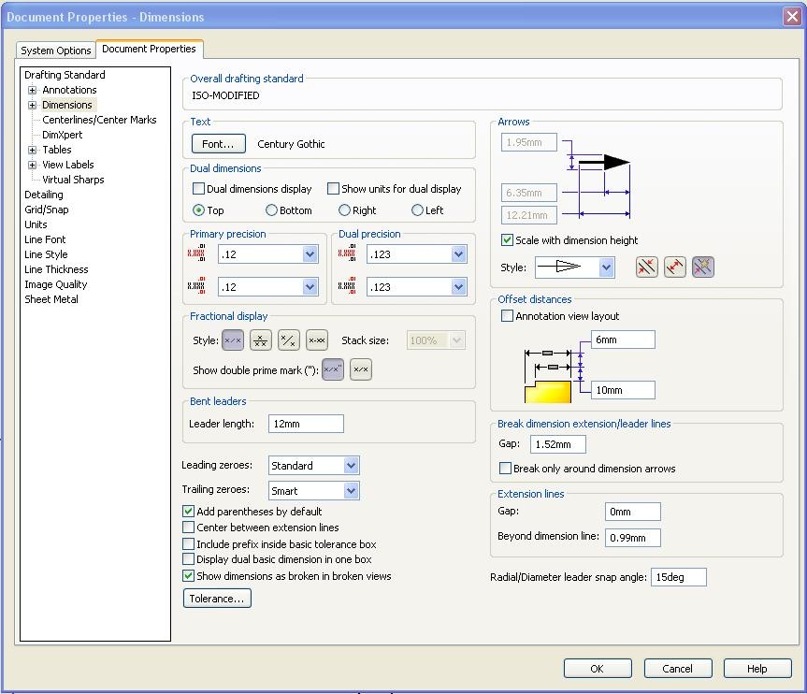Expand the Annotations tree node
807x694 pixels.
[x=33, y=90]
